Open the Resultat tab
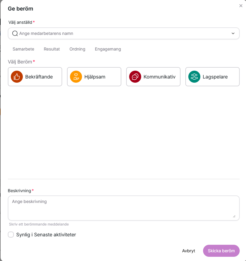This screenshot has width=246, height=261. point(52,49)
